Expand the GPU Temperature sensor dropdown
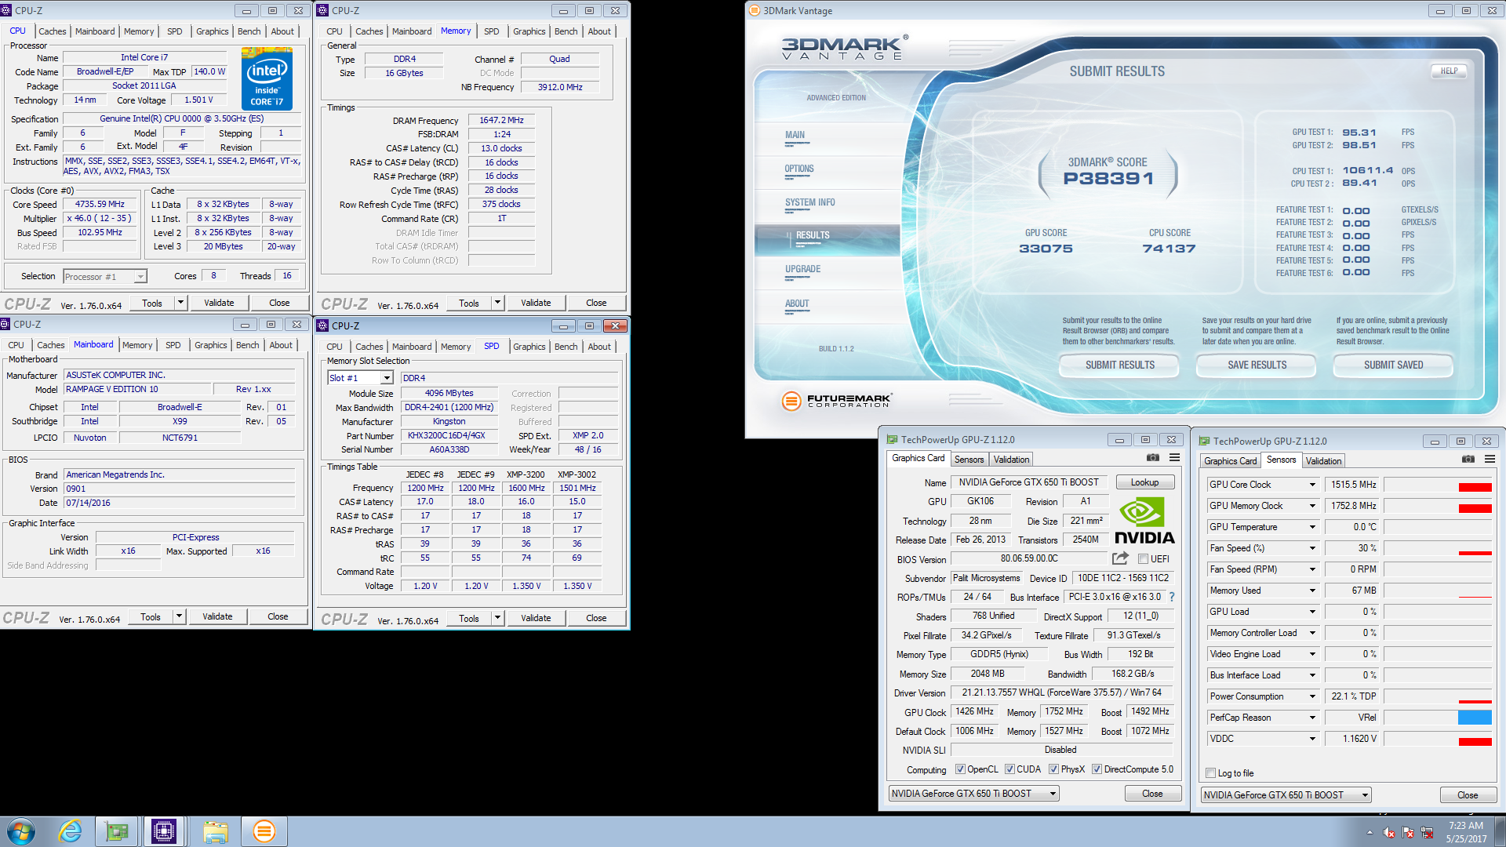The height and width of the screenshot is (847, 1506). (x=1311, y=527)
